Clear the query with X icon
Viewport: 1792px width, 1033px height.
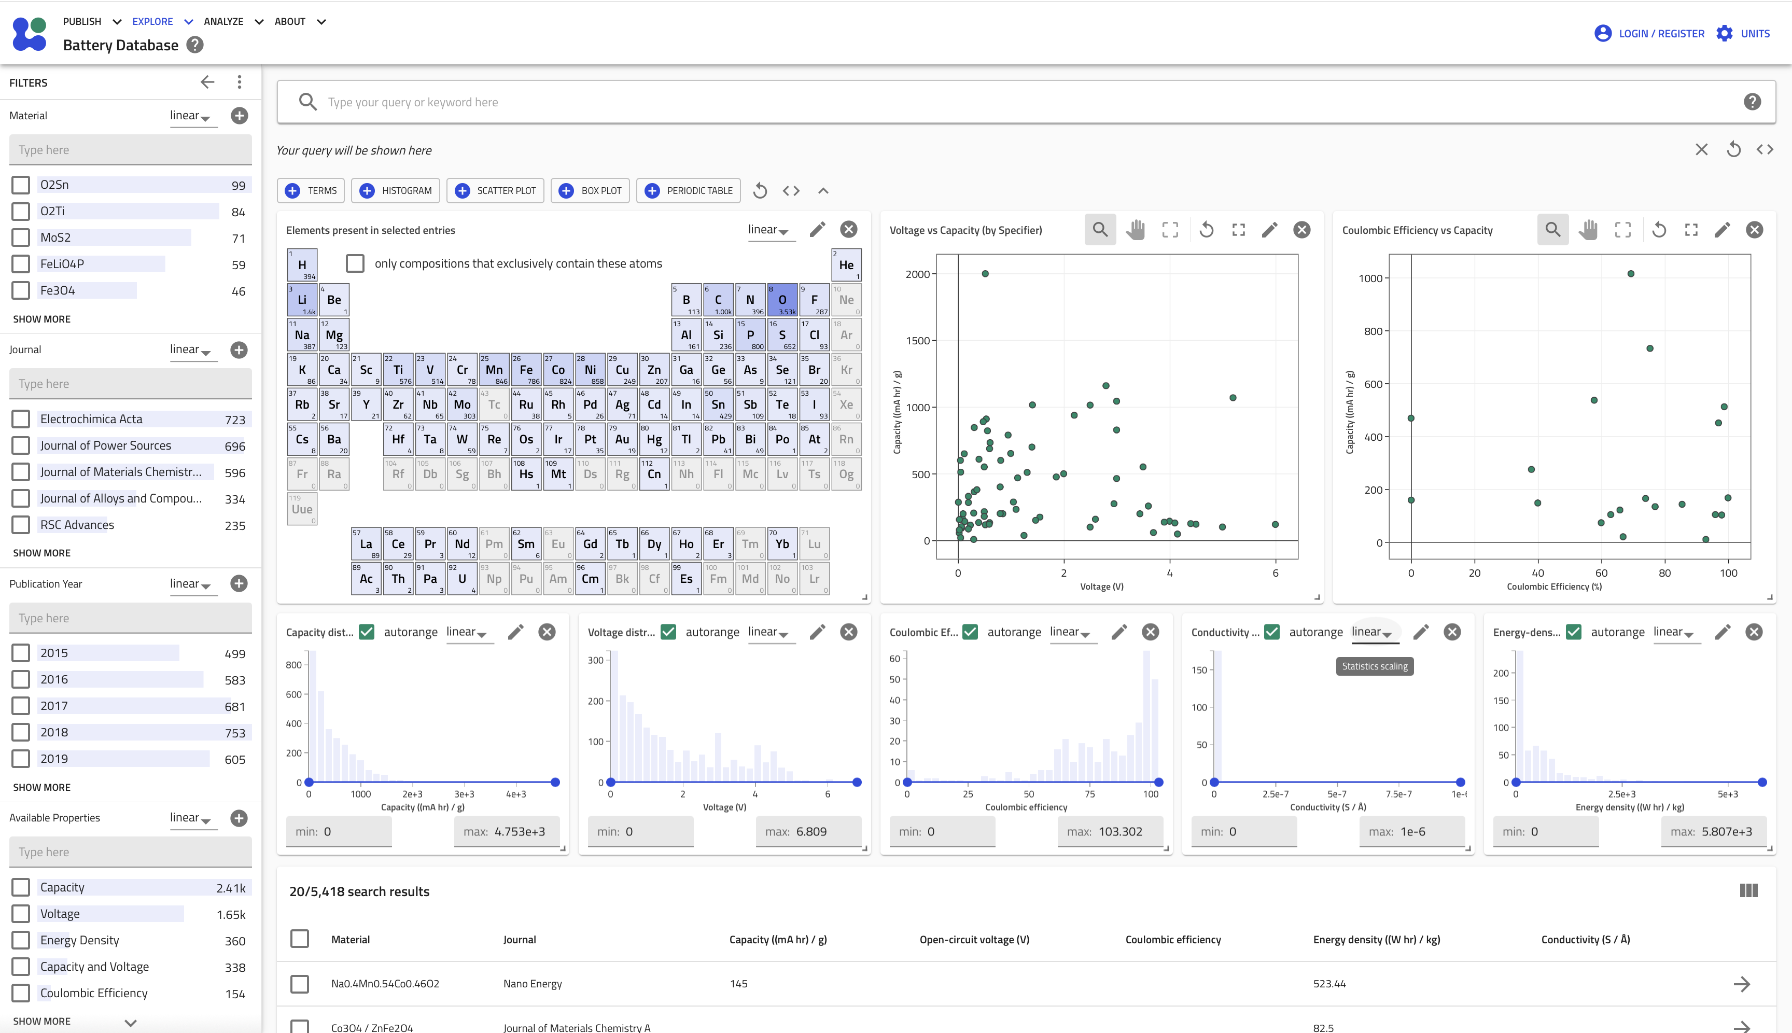[x=1701, y=150]
